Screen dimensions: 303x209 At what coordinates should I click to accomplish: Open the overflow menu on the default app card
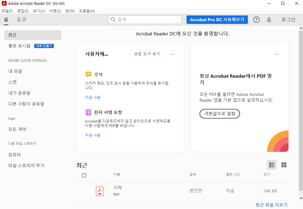[277, 54]
